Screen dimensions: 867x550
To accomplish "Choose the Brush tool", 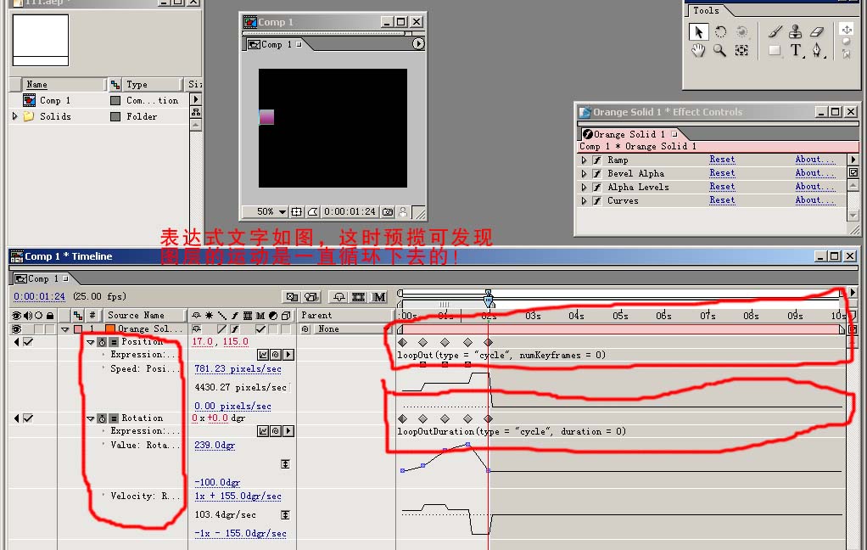I will [774, 32].
